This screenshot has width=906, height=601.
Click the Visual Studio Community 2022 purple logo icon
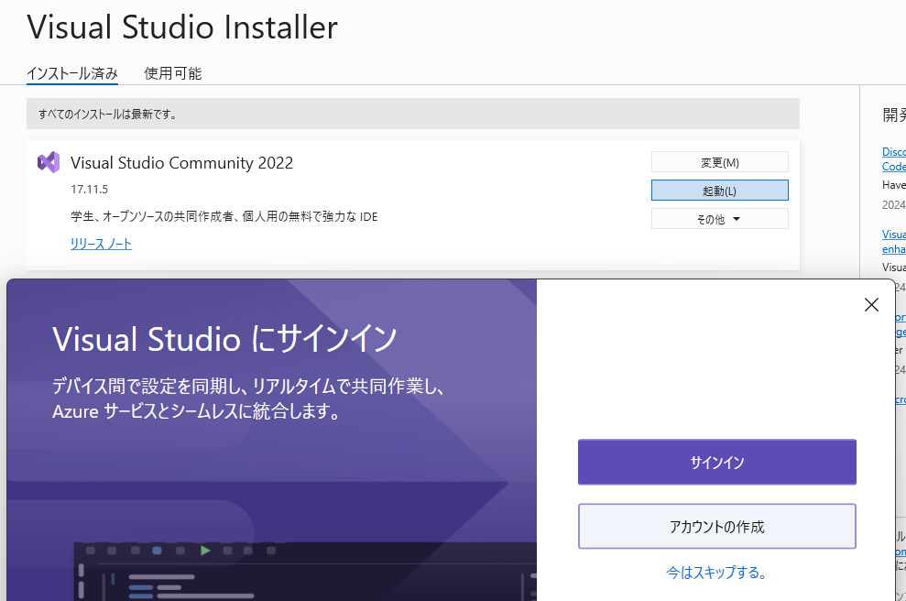[48, 162]
